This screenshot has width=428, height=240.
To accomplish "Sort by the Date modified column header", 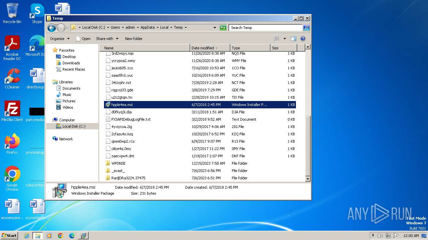I will pos(210,48).
